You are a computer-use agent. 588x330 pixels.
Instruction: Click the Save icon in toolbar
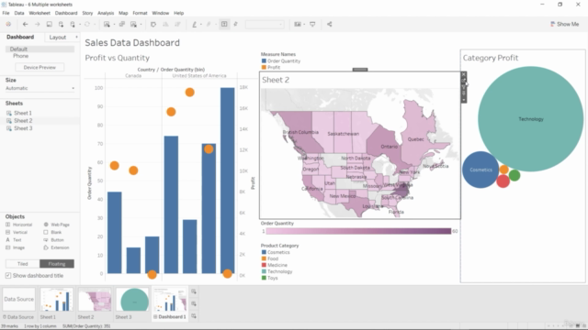49,25
